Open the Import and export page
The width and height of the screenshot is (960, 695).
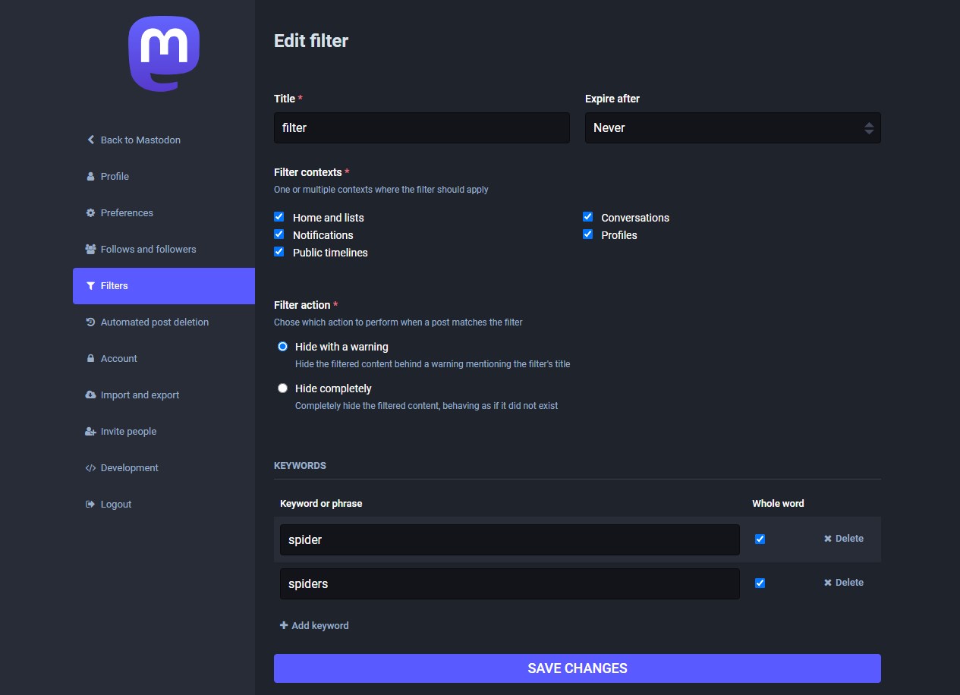click(x=164, y=395)
